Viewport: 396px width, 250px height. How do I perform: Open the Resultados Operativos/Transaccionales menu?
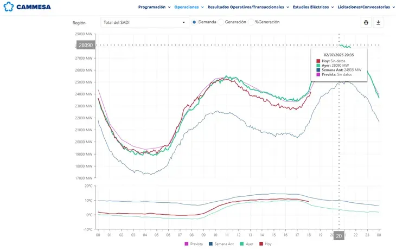tap(245, 7)
